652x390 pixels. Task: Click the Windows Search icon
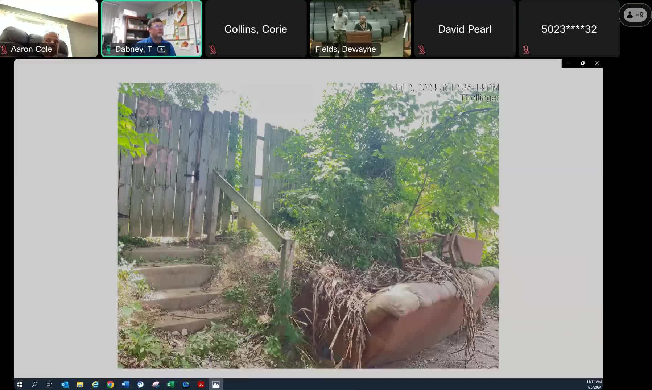click(35, 385)
